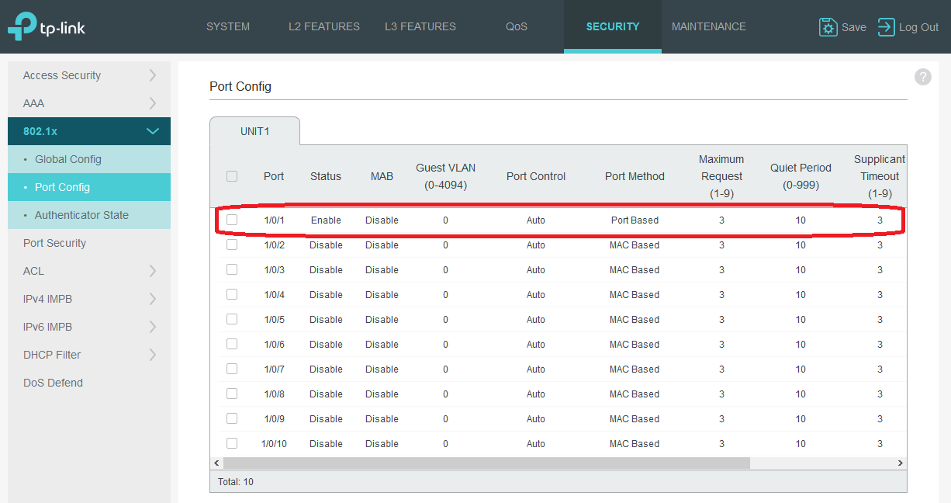Open the help question mark icon
The width and height of the screenshot is (951, 503).
(x=922, y=77)
